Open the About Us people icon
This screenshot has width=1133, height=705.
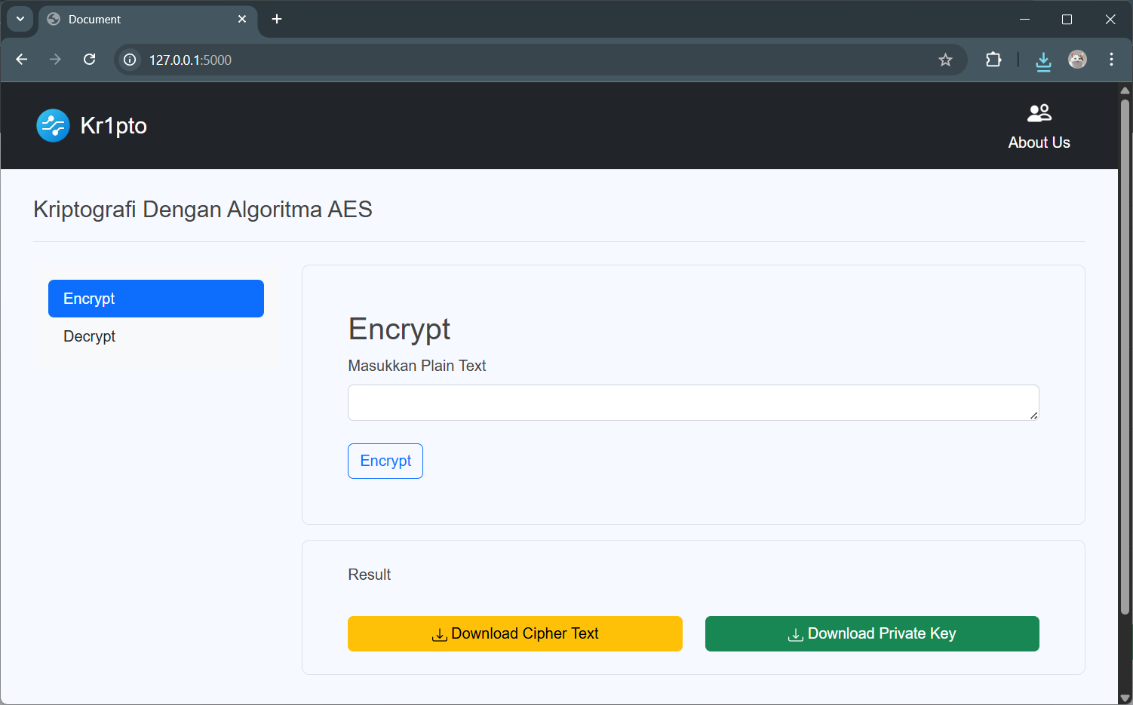(1039, 113)
